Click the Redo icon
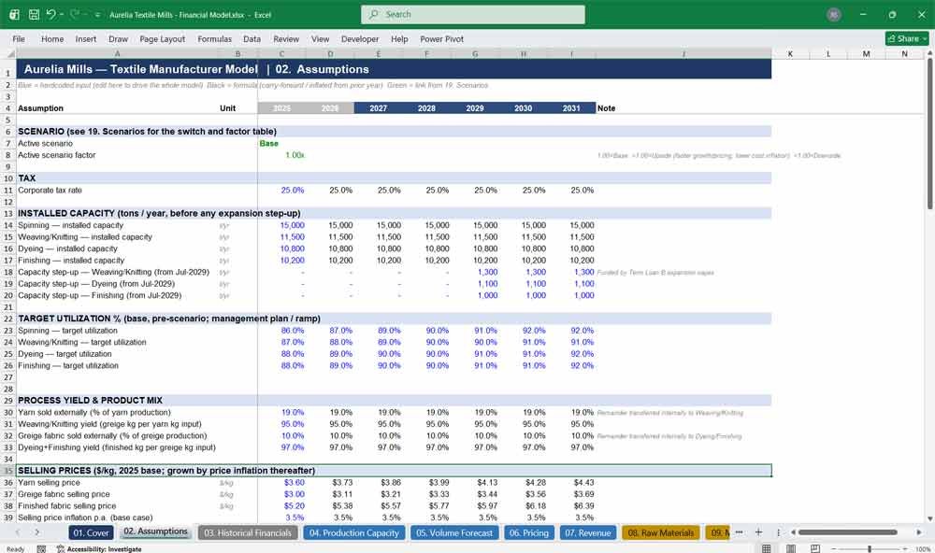The width and height of the screenshot is (935, 553). coord(75,14)
